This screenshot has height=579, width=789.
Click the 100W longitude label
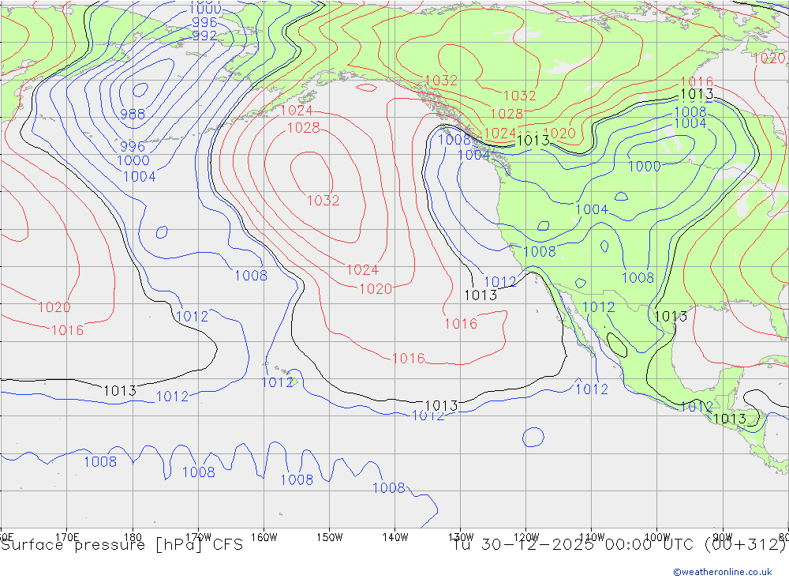click(657, 537)
